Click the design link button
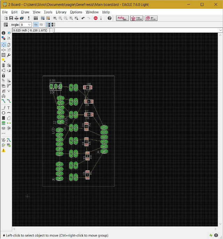Viewport: 223px width, 239px height. tap(122, 18)
